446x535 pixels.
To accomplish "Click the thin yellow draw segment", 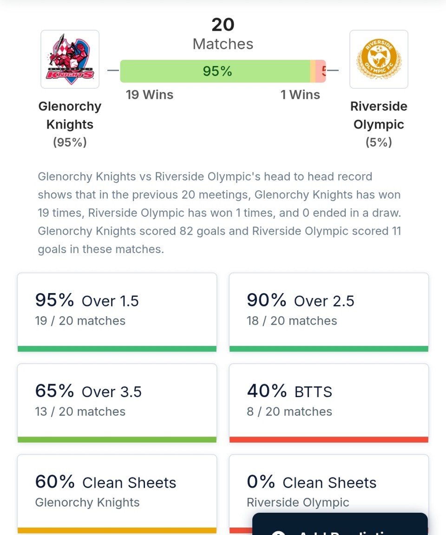I will coord(313,71).
